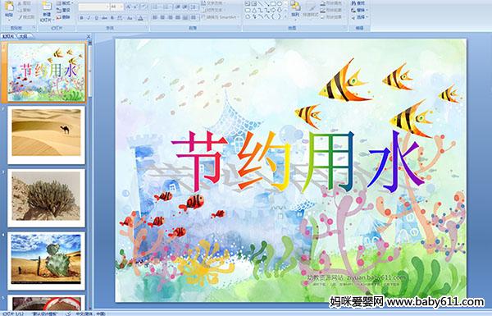Select the oval shape in the gallery
Screen dimensions: 492x316
[279, 4]
